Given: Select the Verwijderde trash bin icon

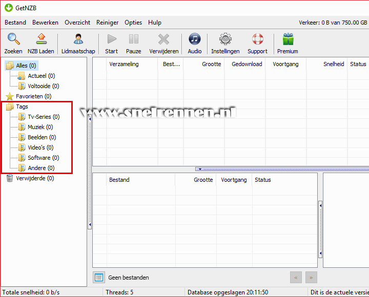Looking at the screenshot, I should (10, 178).
